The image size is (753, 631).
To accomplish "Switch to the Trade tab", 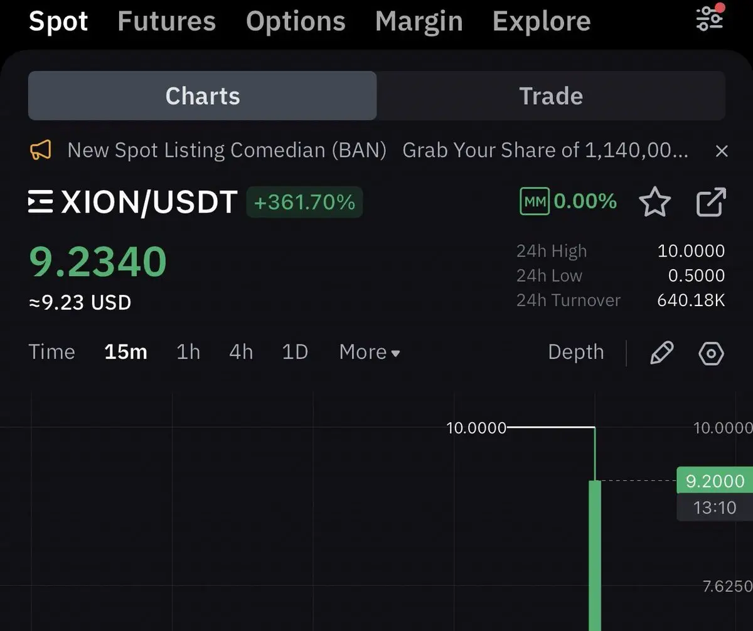I will (551, 96).
